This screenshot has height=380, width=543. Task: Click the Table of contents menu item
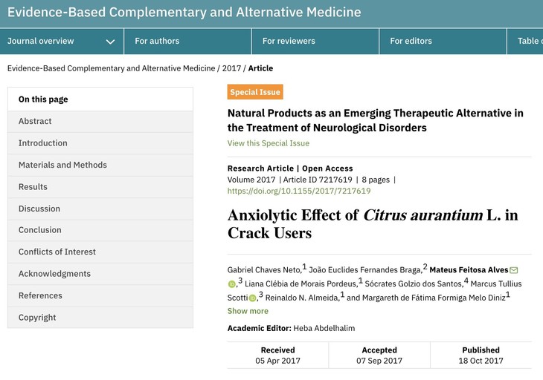530,41
